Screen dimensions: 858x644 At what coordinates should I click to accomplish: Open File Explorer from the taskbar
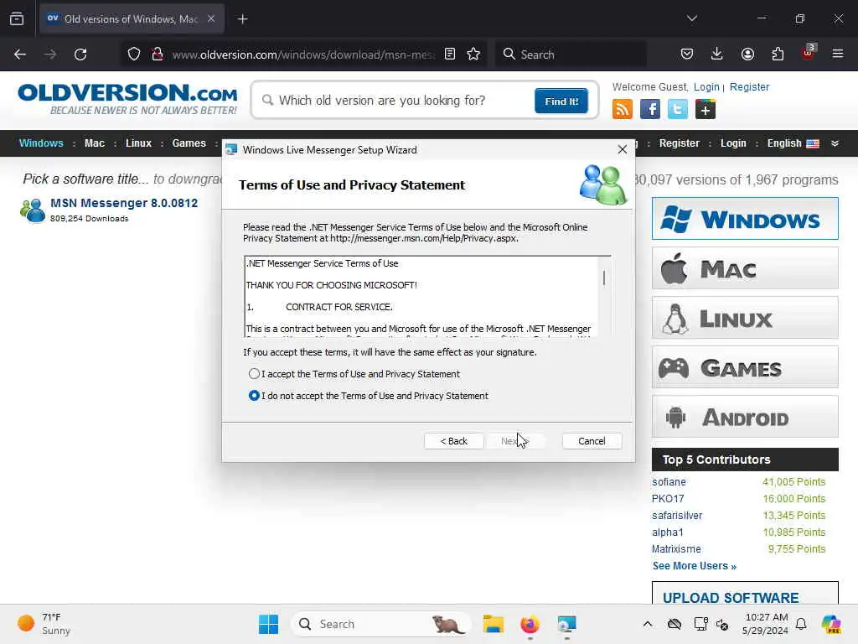[x=493, y=624]
